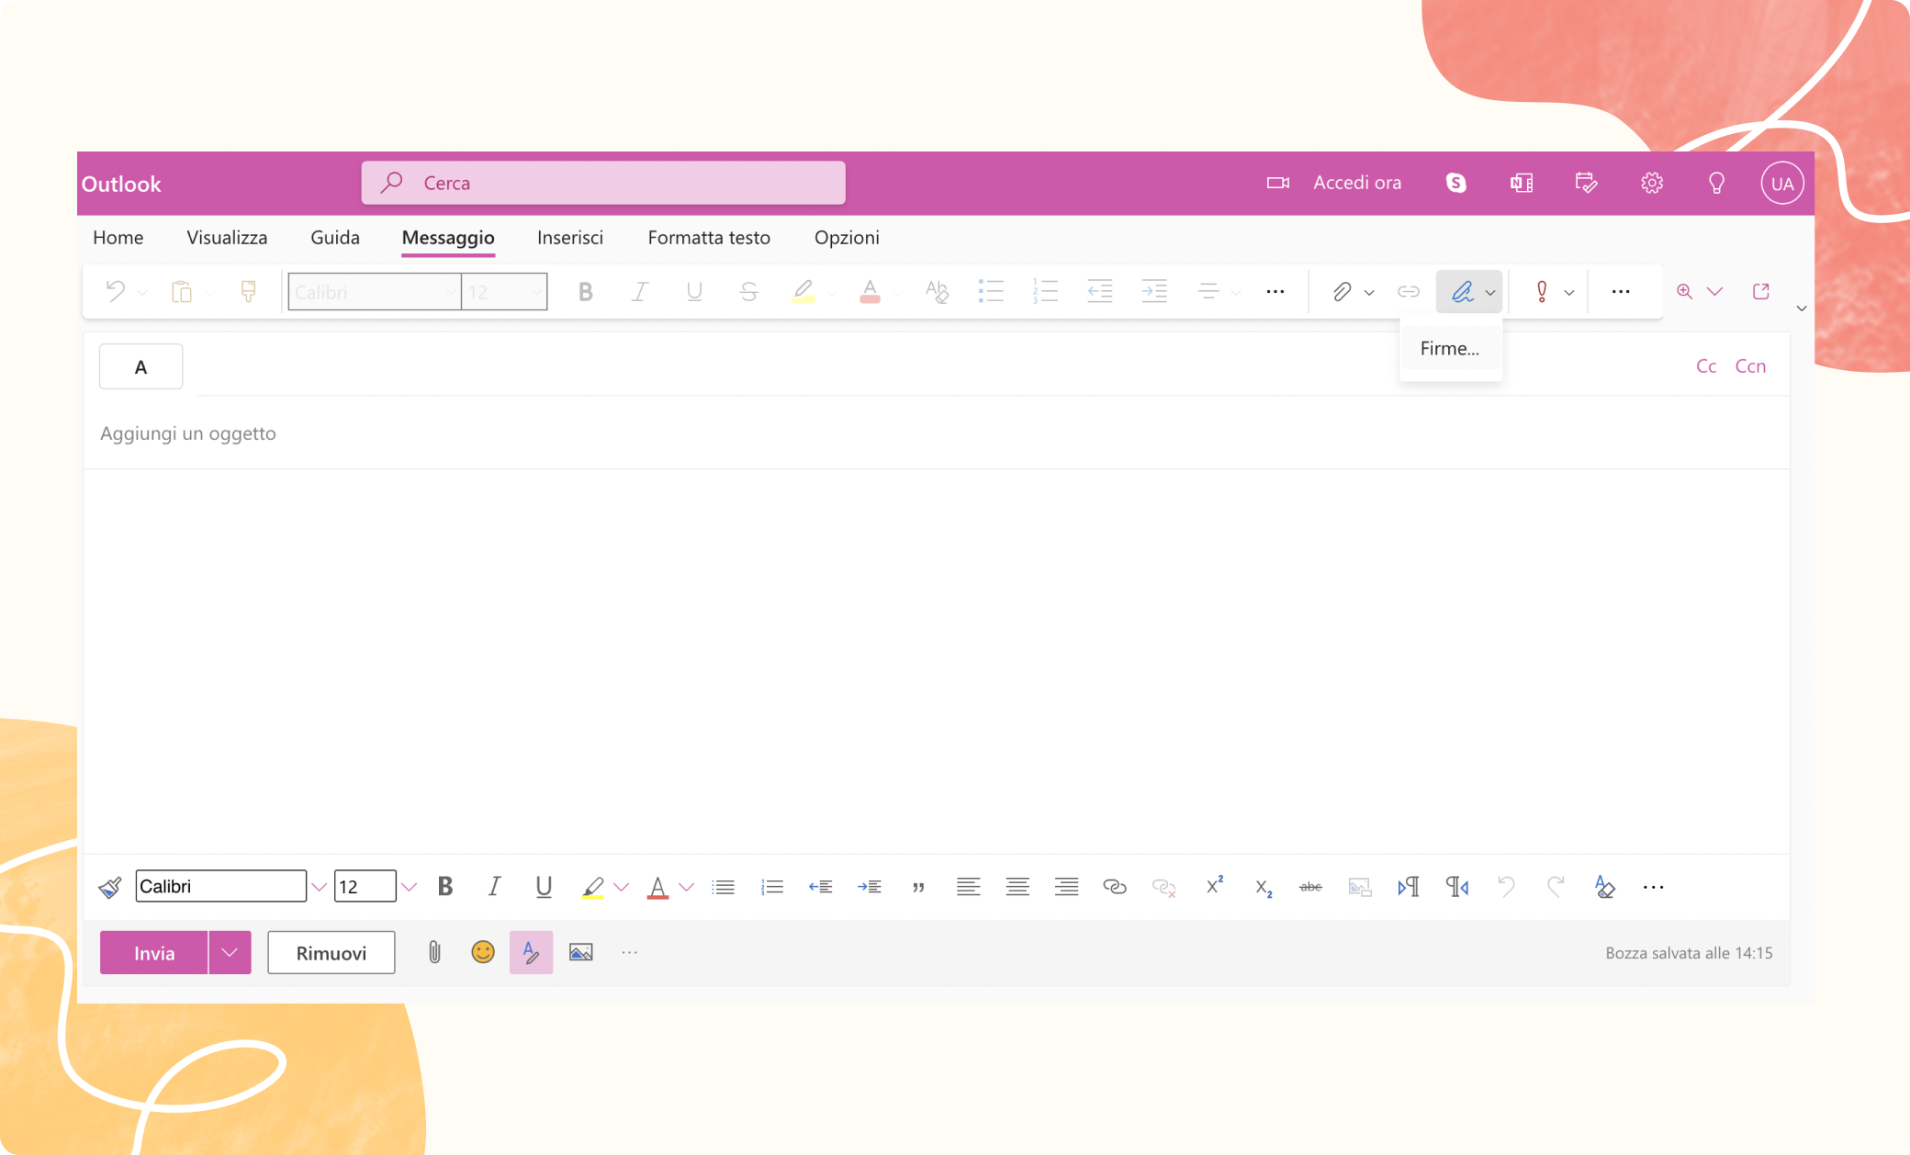
Task: Switch to the Inserisci tab
Action: pos(569,238)
